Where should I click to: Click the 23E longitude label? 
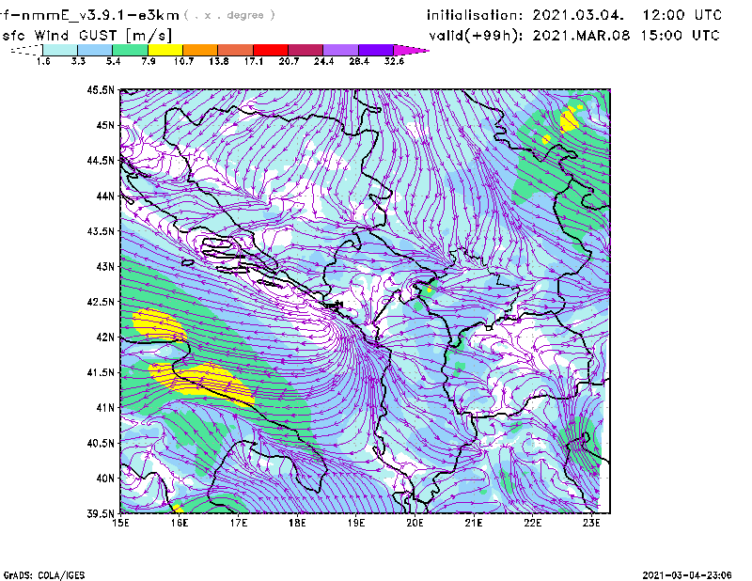click(x=591, y=523)
